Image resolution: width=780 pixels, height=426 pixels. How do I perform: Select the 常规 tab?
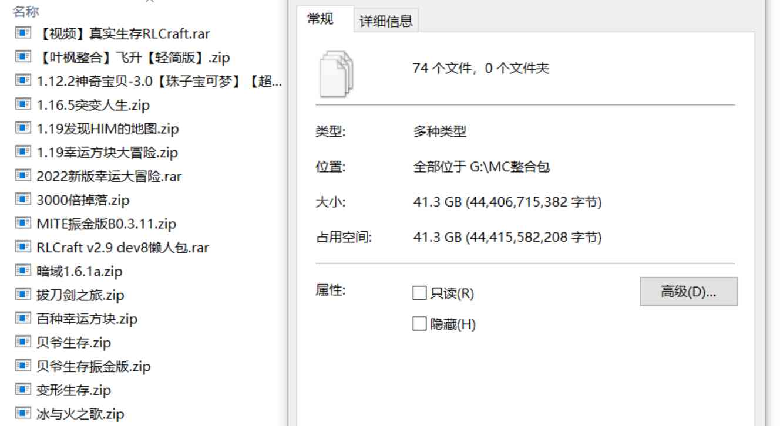coord(321,19)
